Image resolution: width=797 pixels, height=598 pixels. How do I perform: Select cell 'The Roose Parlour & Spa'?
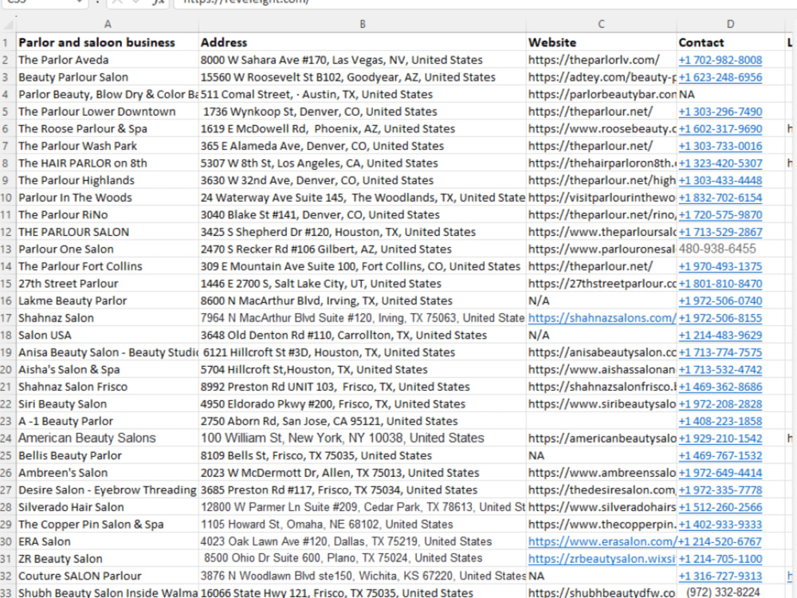point(108,128)
